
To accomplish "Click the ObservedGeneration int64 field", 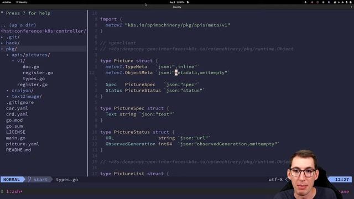I will point(192,144).
